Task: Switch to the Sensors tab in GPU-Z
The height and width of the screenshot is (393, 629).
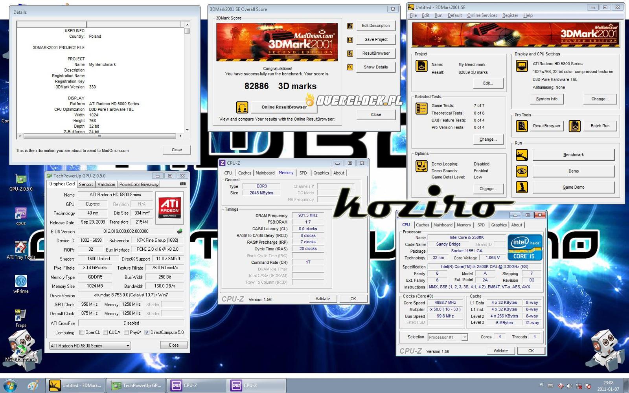Action: [86, 184]
